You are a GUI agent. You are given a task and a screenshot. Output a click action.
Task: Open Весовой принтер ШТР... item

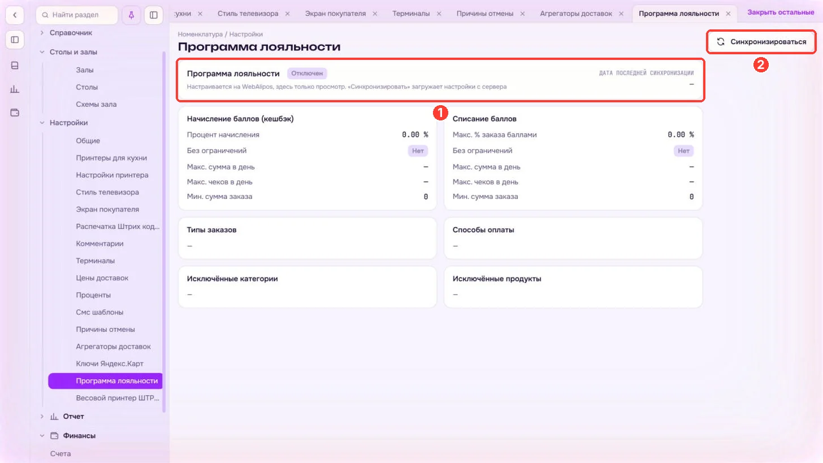[118, 398]
